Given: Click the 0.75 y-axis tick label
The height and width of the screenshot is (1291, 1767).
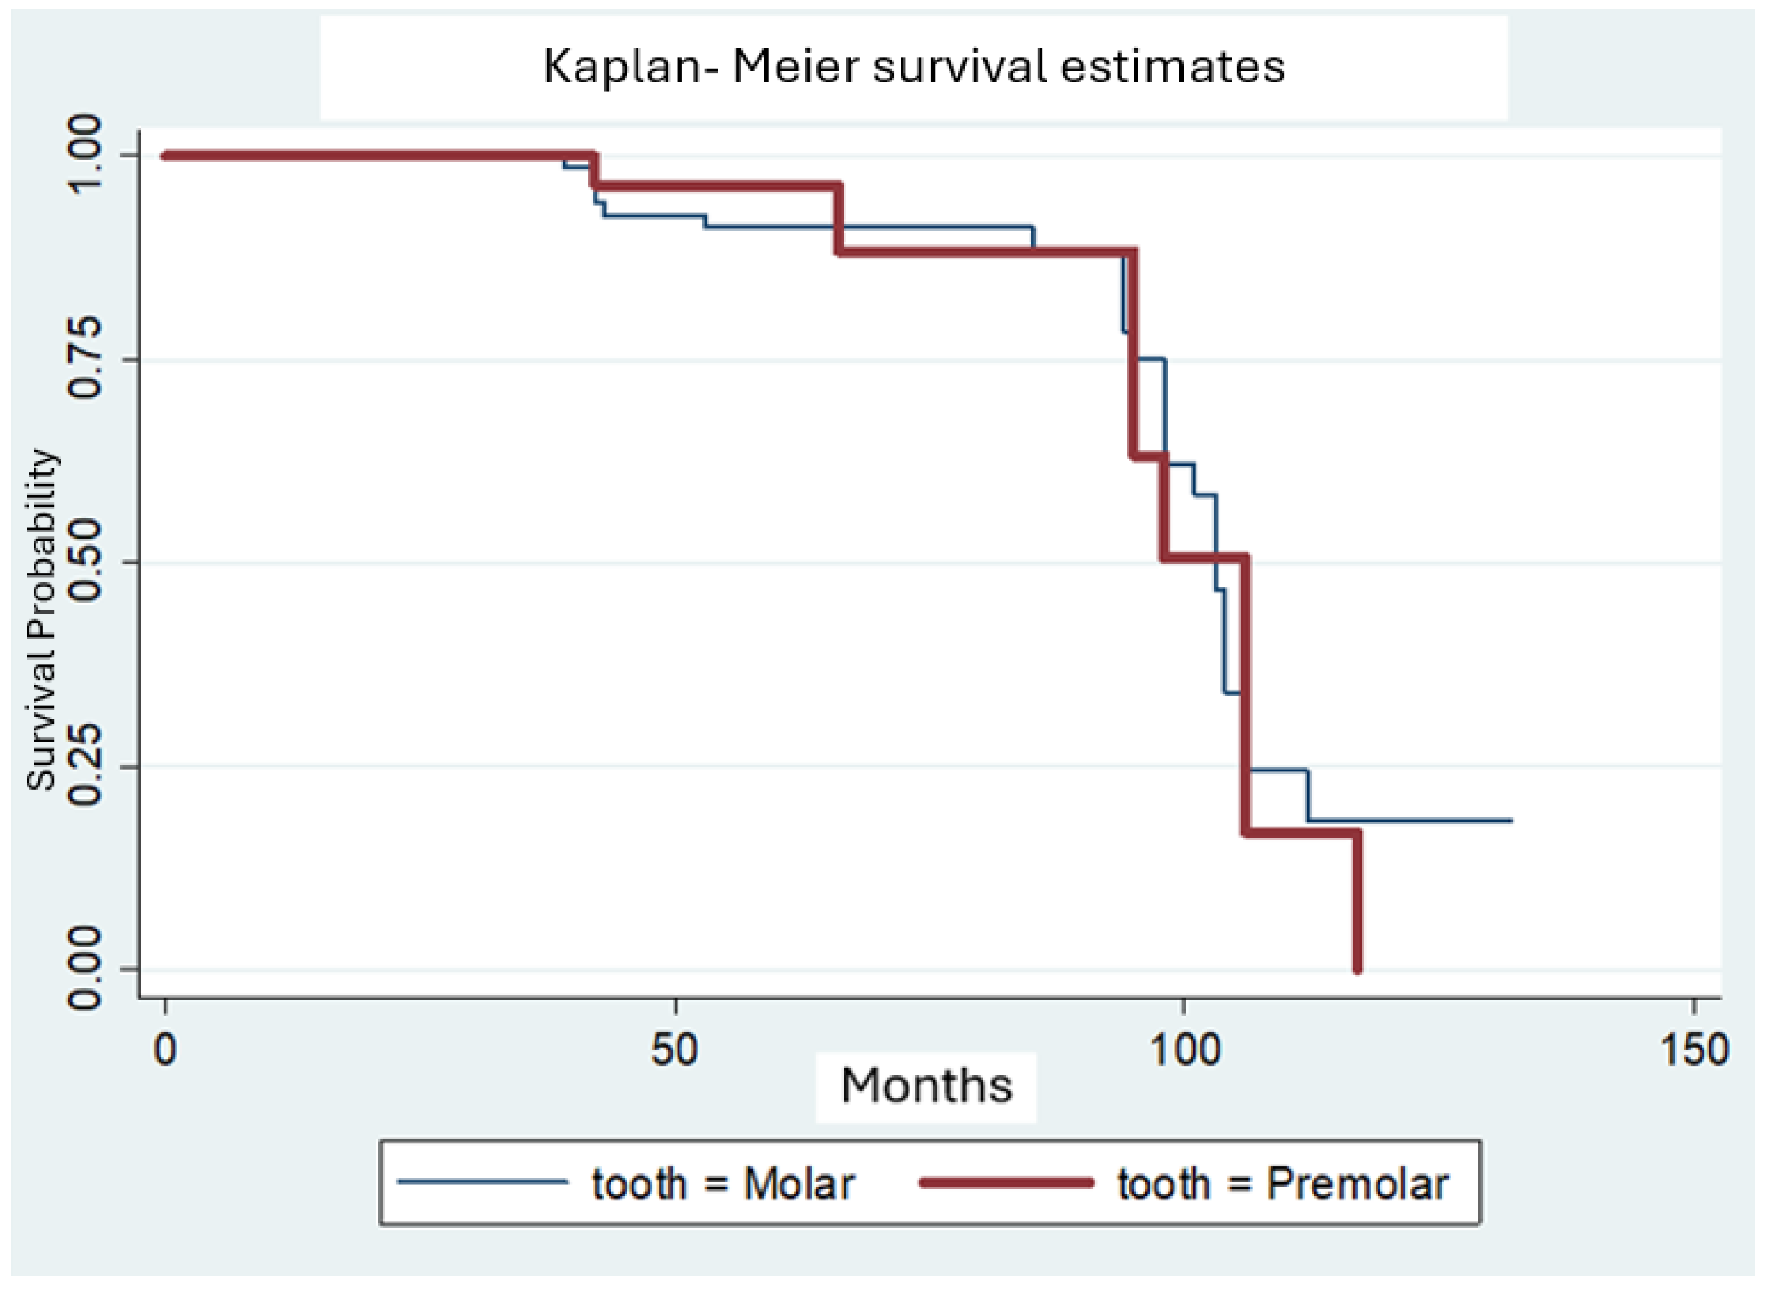Looking at the screenshot, I should pyautogui.click(x=85, y=358).
